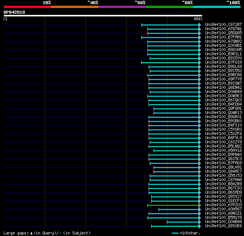
Task: Open the UniRef100_B5M1Y8 entry
Action: (223, 218)
